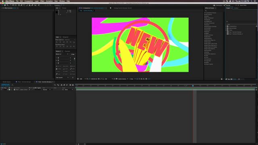Open the Composition menu

29,1
